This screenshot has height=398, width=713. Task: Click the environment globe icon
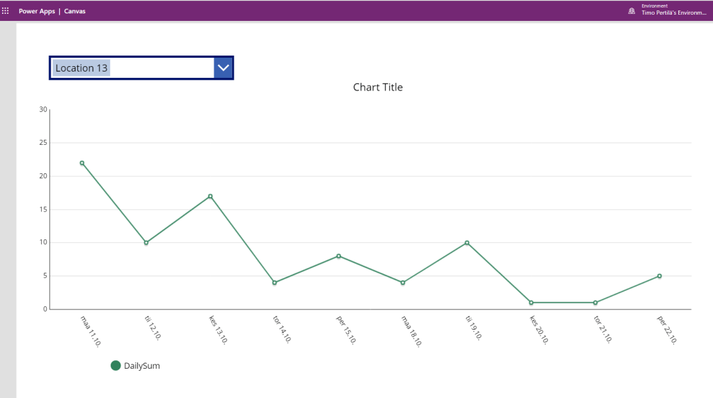[632, 11]
